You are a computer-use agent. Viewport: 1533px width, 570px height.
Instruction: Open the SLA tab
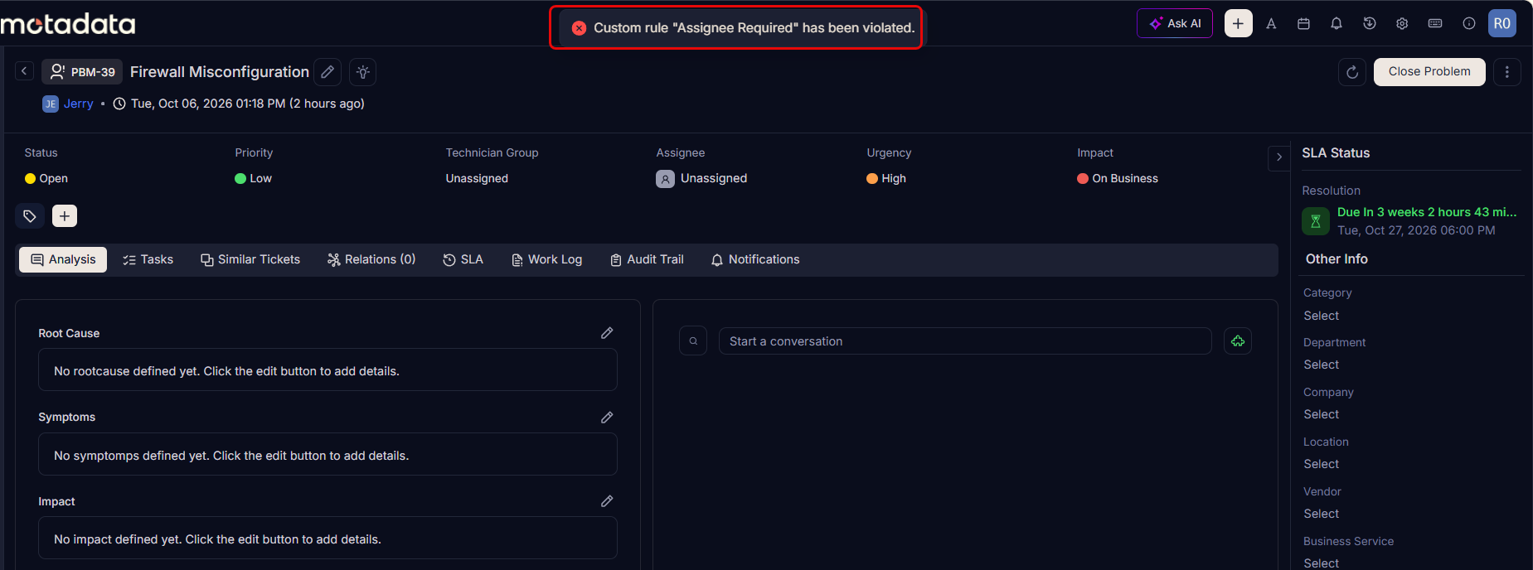(463, 259)
